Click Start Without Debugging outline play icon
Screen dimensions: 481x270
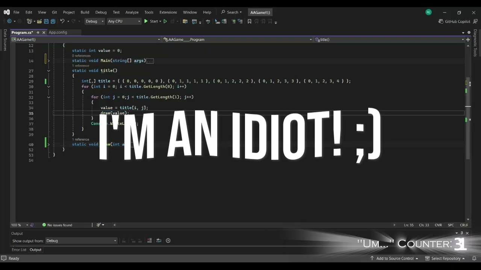tap(165, 21)
